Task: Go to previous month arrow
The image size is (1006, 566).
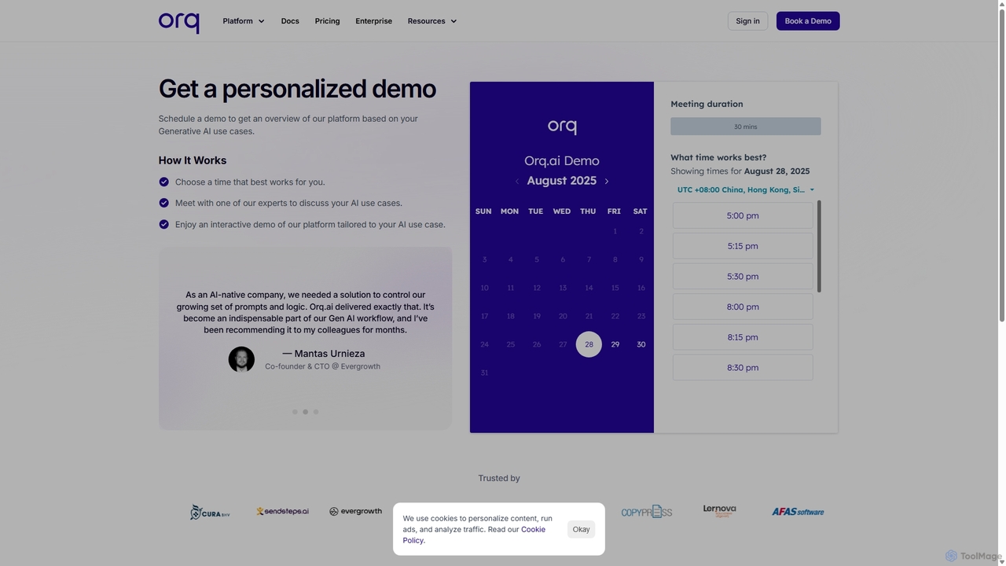Action: click(x=516, y=182)
